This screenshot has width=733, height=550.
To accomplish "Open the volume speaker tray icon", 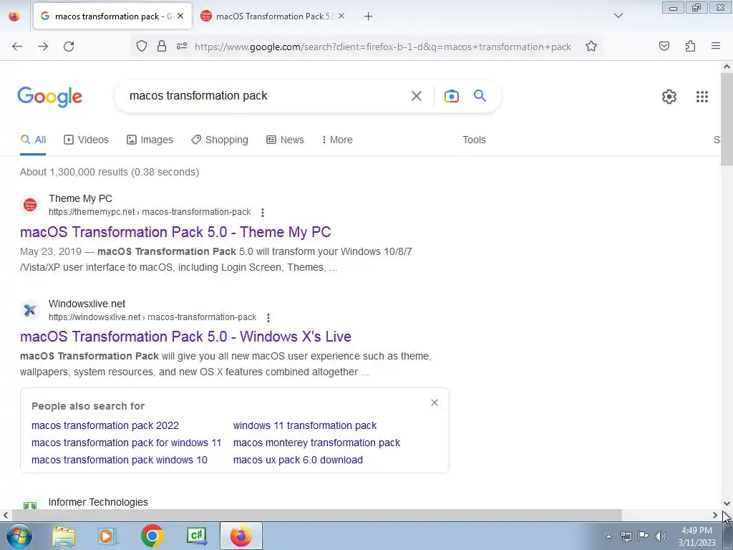I will click(x=660, y=536).
